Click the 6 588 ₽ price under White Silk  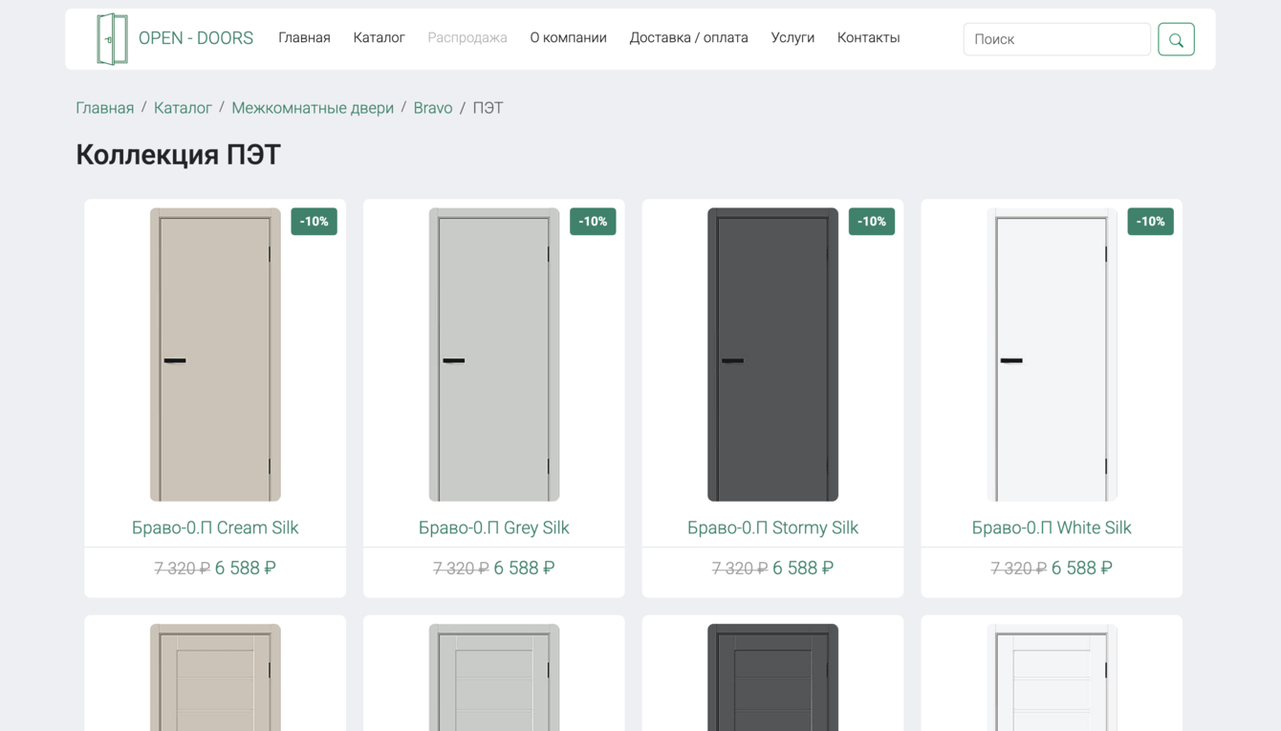pyautogui.click(x=1082, y=569)
